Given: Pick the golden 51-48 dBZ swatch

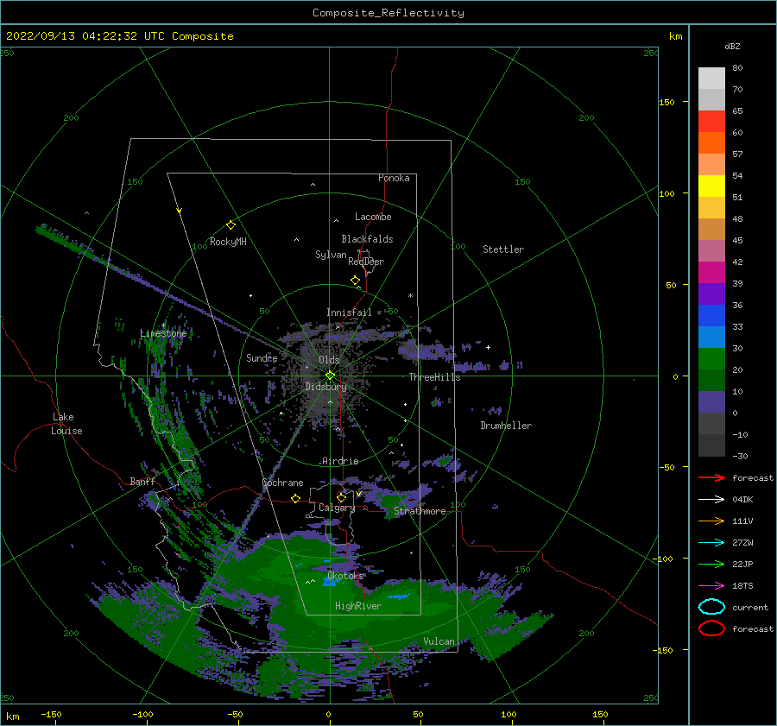Looking at the screenshot, I should click(711, 208).
